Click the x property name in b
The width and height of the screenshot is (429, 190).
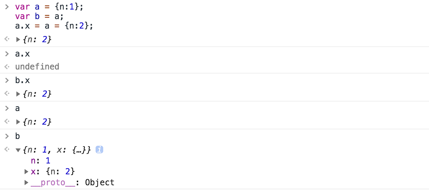33,172
